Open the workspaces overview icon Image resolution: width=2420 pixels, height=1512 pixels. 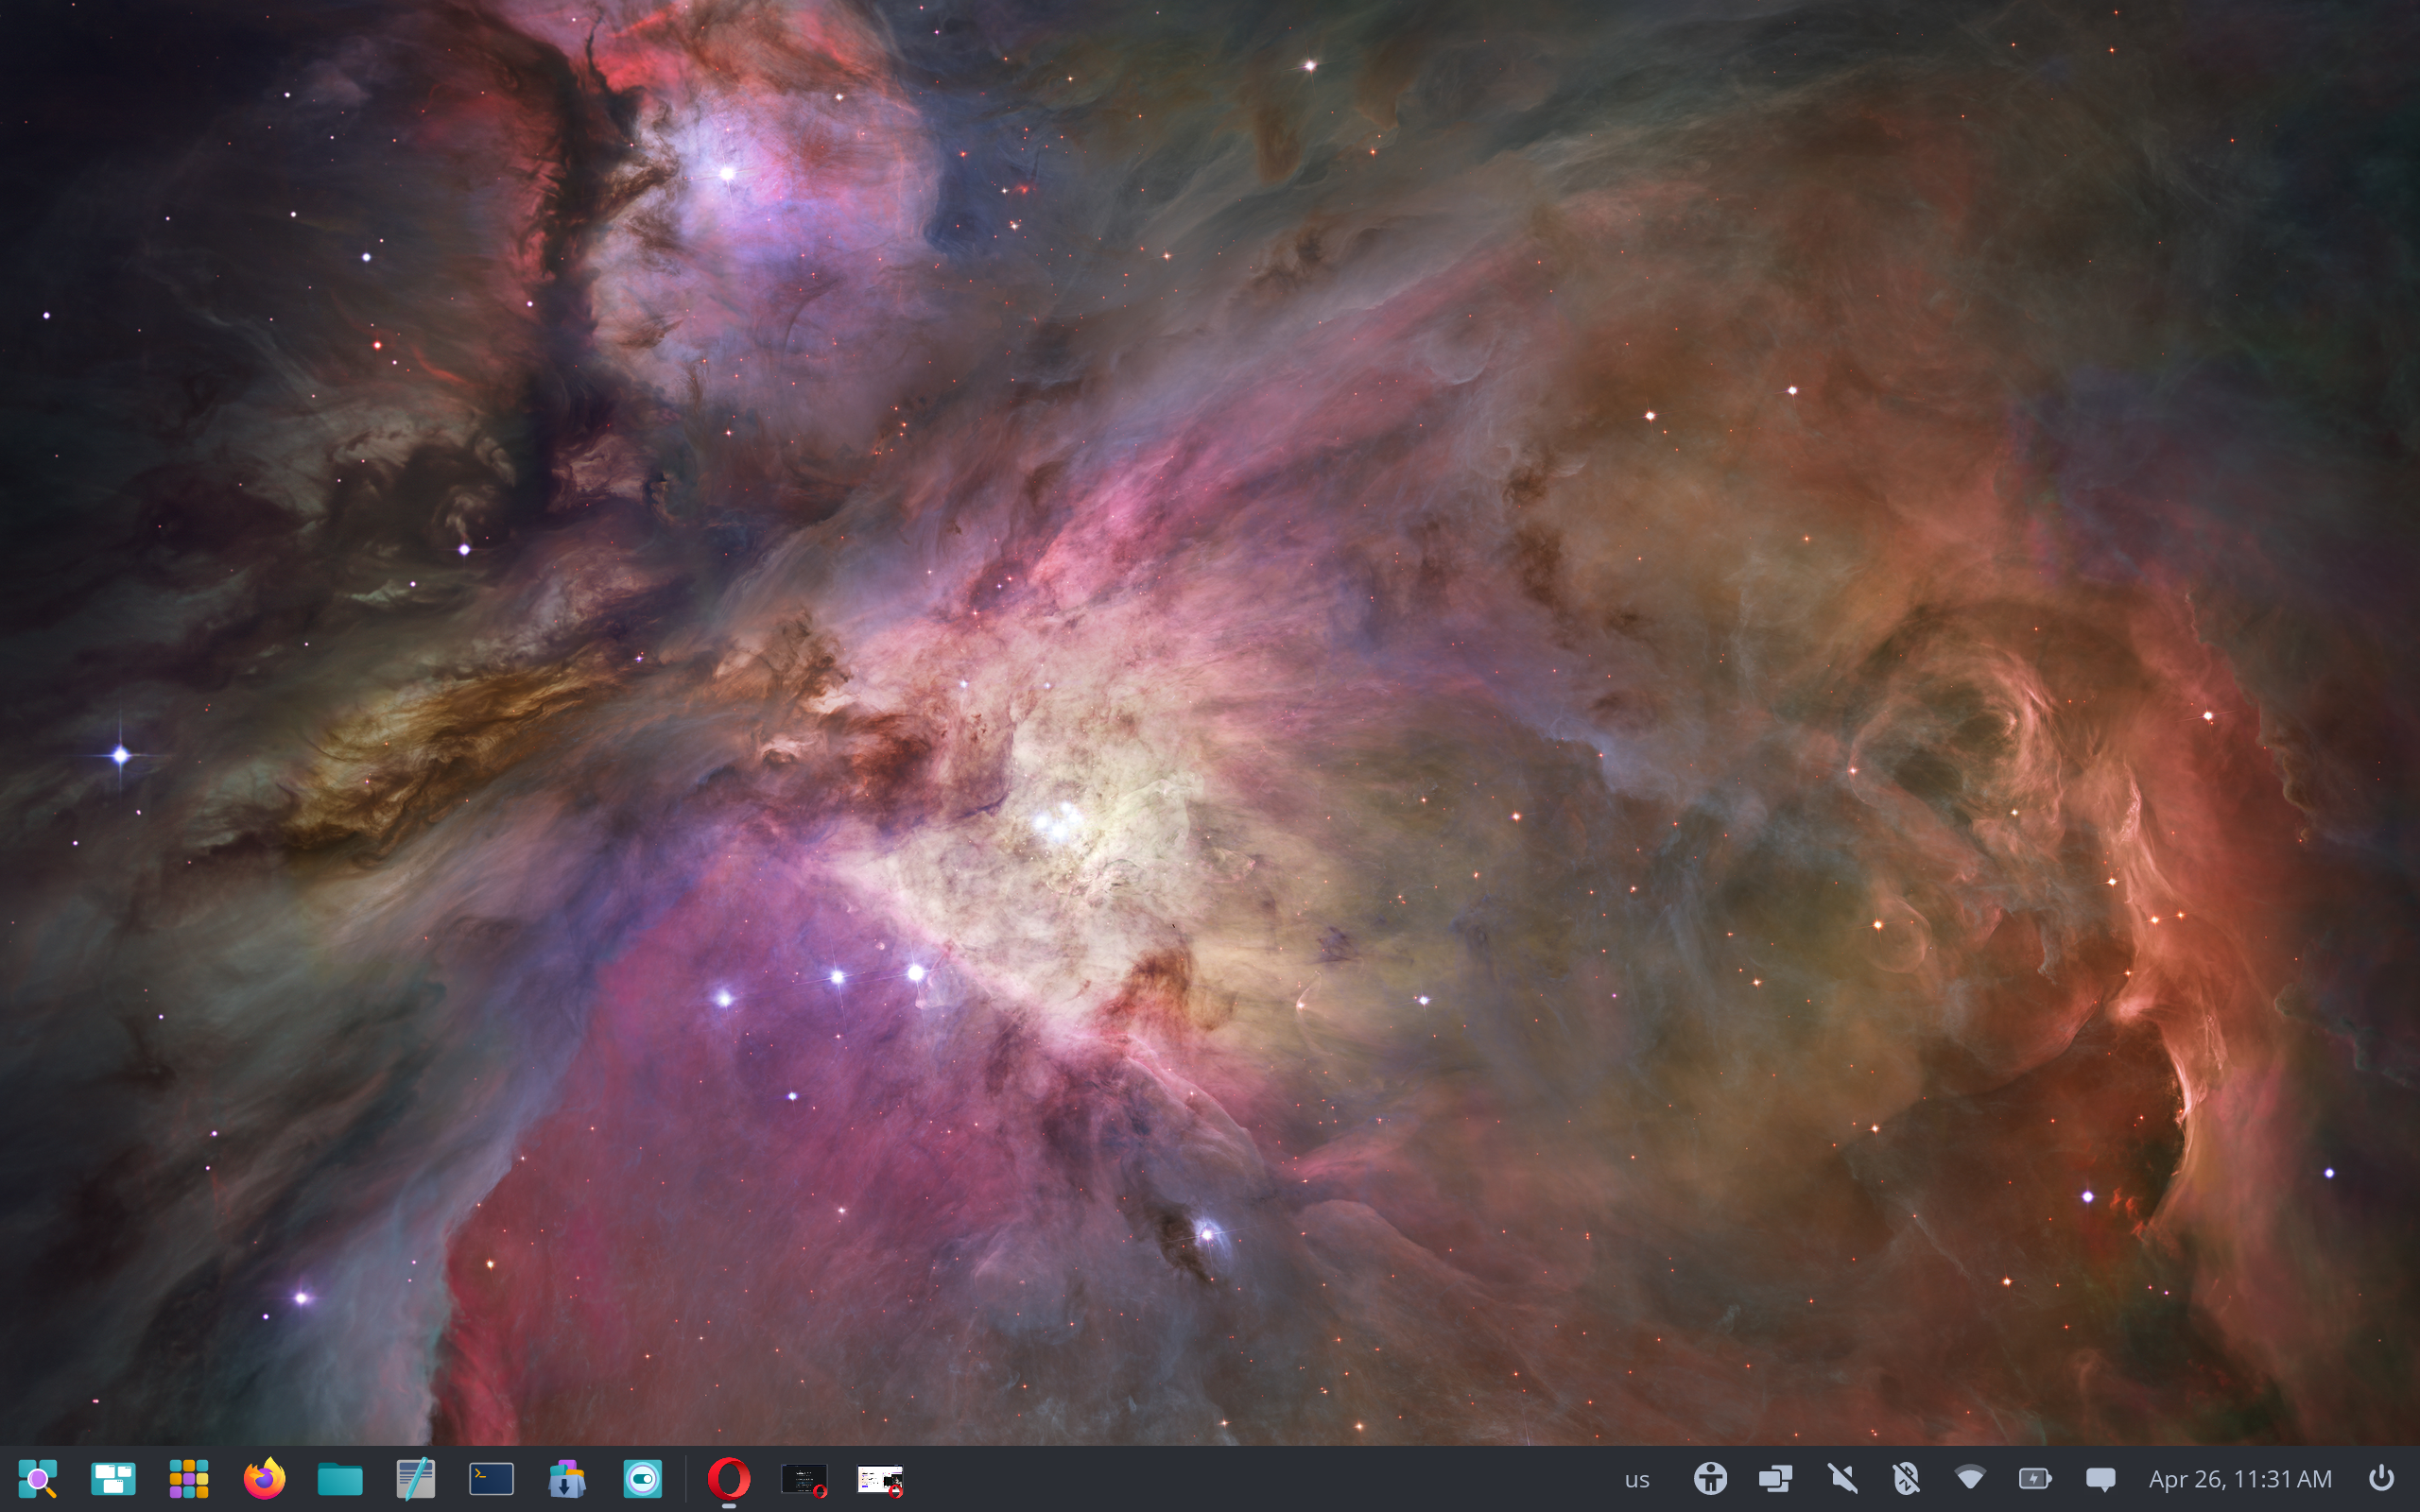coord(113,1478)
